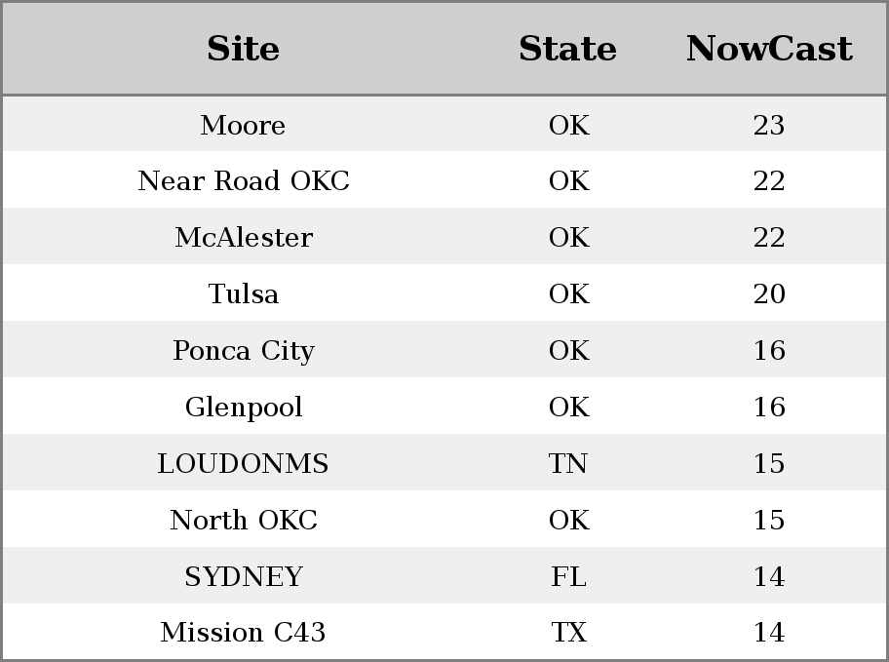Select the North OKC site cell
889x662 pixels.
click(x=244, y=521)
